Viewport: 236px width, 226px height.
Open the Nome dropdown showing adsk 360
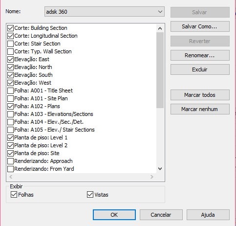105,12
